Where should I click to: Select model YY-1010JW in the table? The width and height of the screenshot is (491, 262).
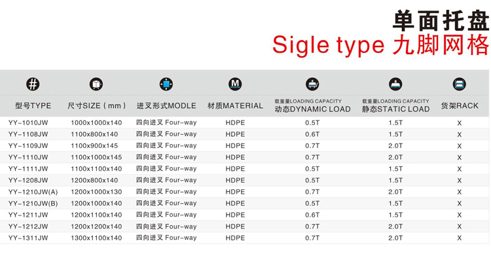[x=28, y=122]
